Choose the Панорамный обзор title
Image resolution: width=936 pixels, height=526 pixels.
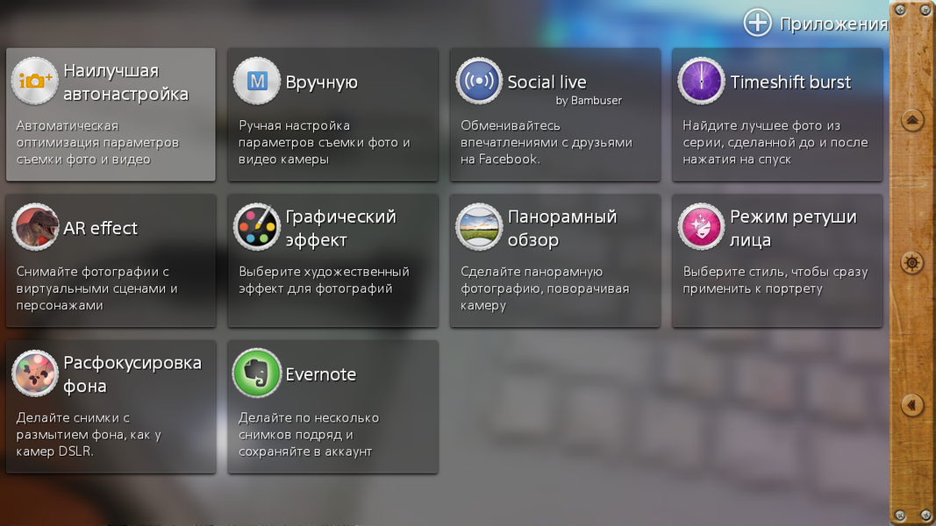pyautogui.click(x=561, y=229)
